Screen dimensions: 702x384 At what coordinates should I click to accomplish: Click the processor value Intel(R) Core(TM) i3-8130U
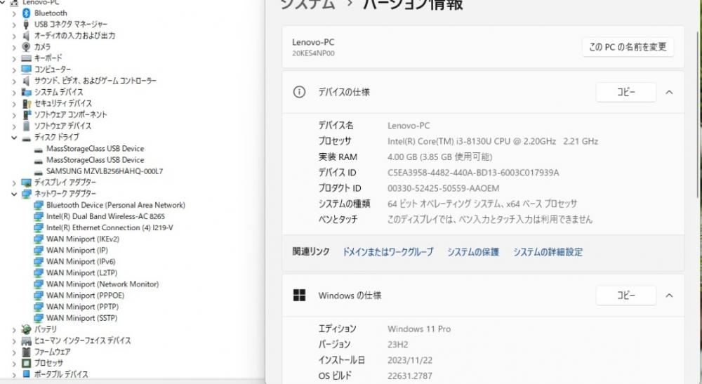click(x=493, y=141)
